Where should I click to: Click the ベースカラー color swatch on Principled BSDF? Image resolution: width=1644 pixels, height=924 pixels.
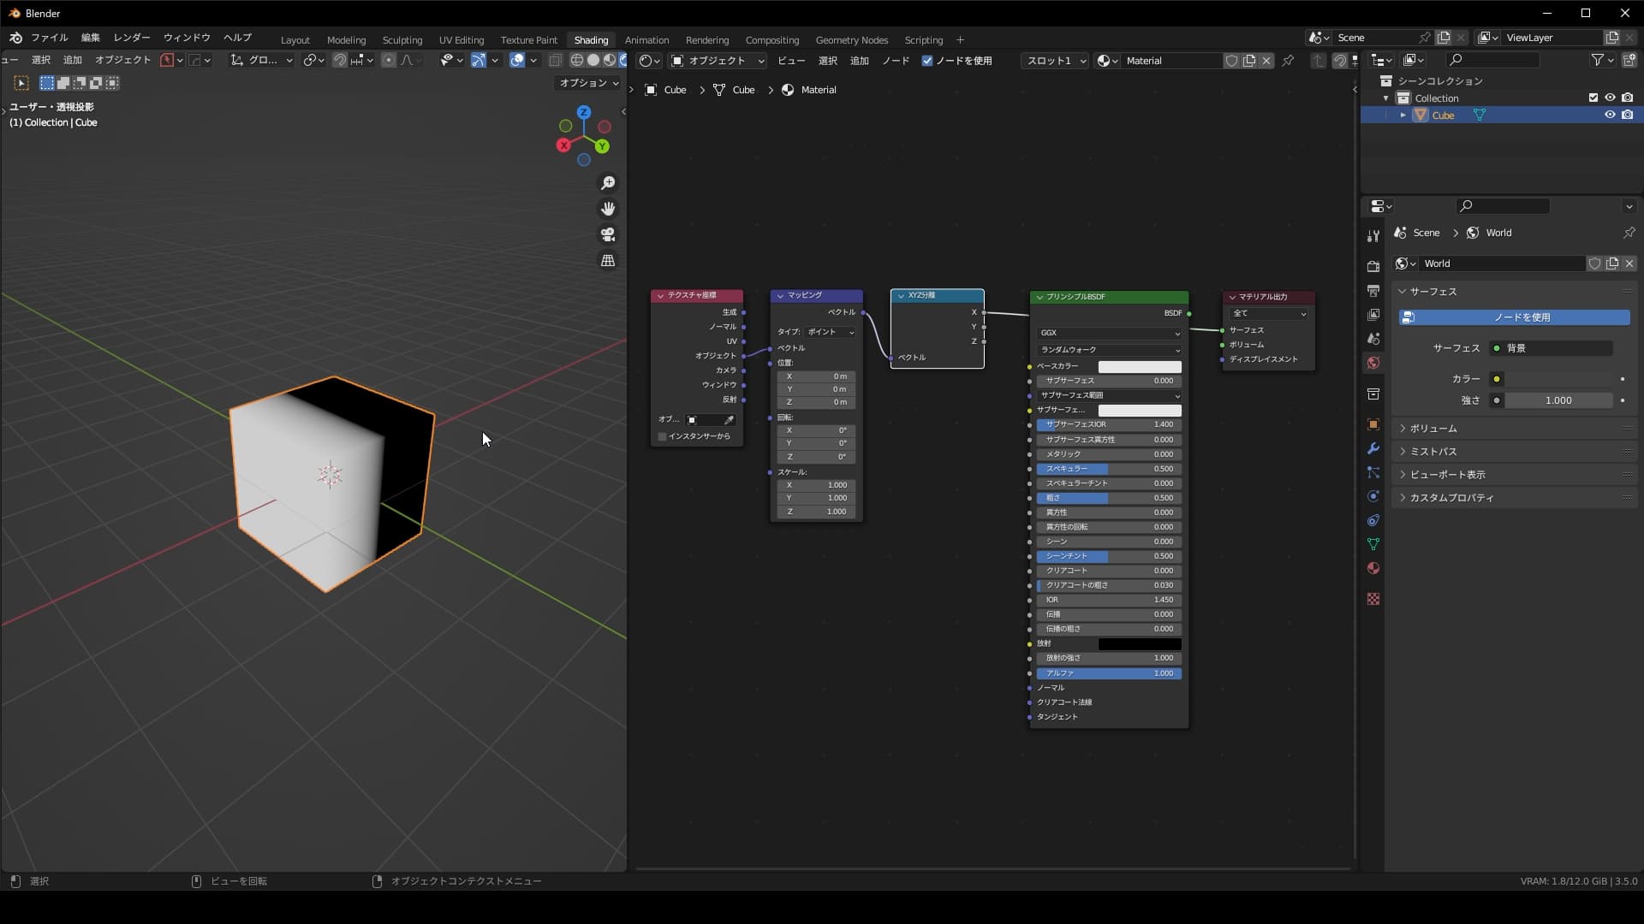coord(1139,366)
